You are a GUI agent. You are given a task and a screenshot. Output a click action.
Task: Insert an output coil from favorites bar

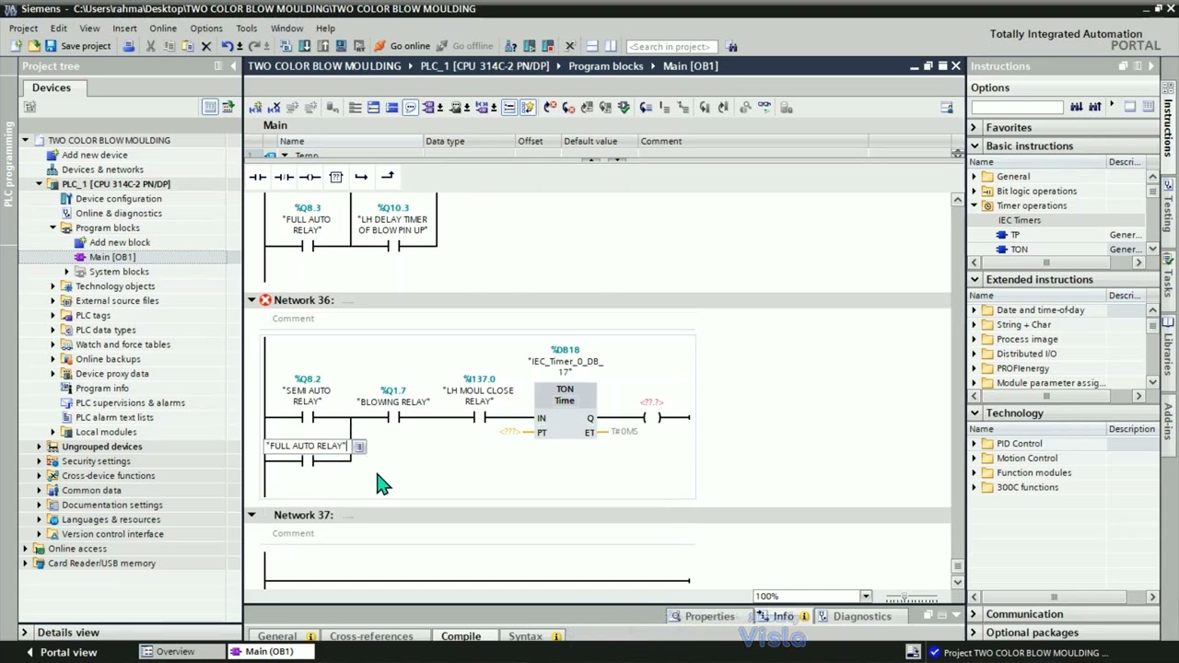click(x=309, y=177)
